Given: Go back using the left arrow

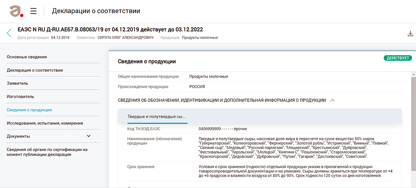Looking at the screenshot, I should click(9, 33).
